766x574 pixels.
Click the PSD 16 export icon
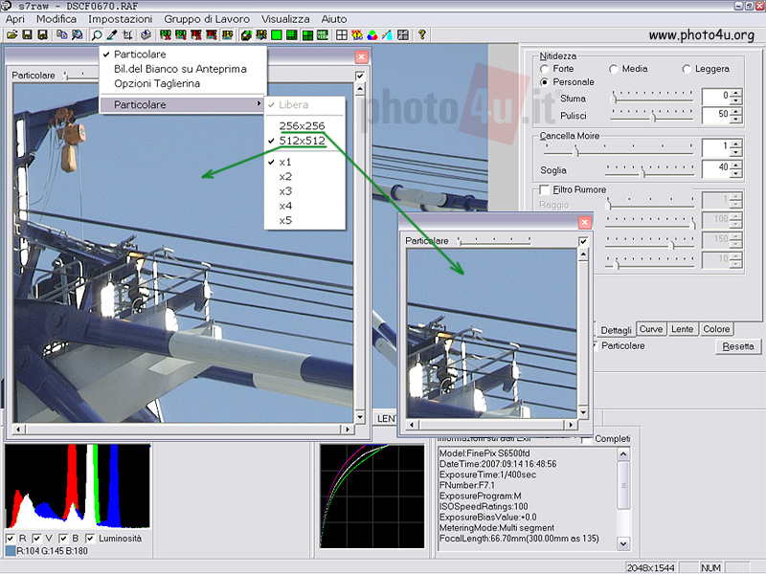pyautogui.click(x=166, y=34)
